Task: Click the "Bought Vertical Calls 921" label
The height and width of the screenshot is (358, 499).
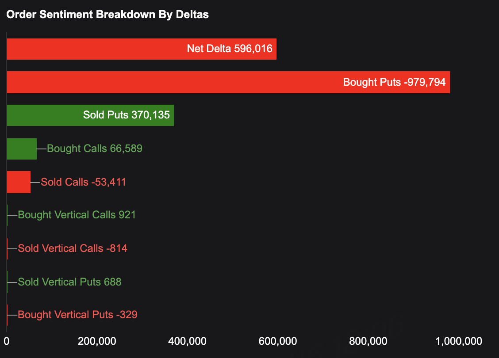Action: [77, 215]
